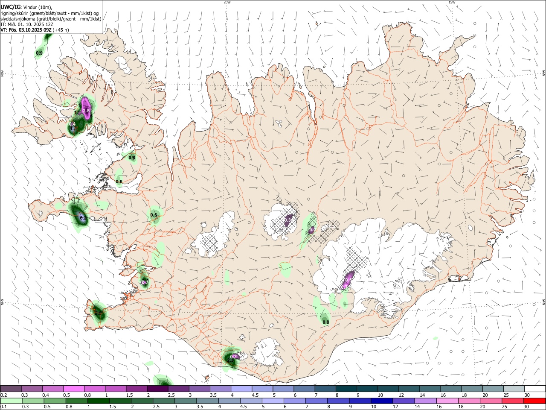Click the 15W longitude label
The height and width of the screenshot is (410, 546).
click(452, 2)
